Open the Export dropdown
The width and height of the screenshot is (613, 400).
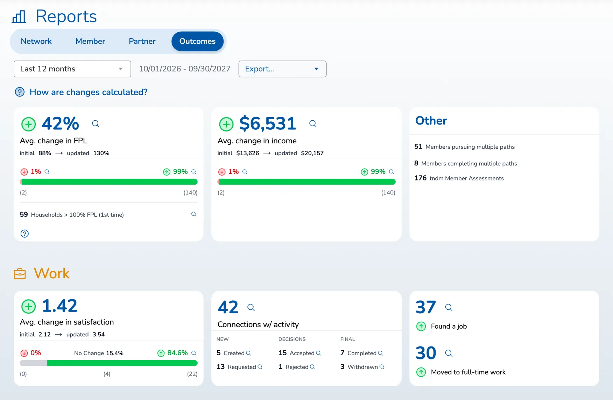point(282,69)
